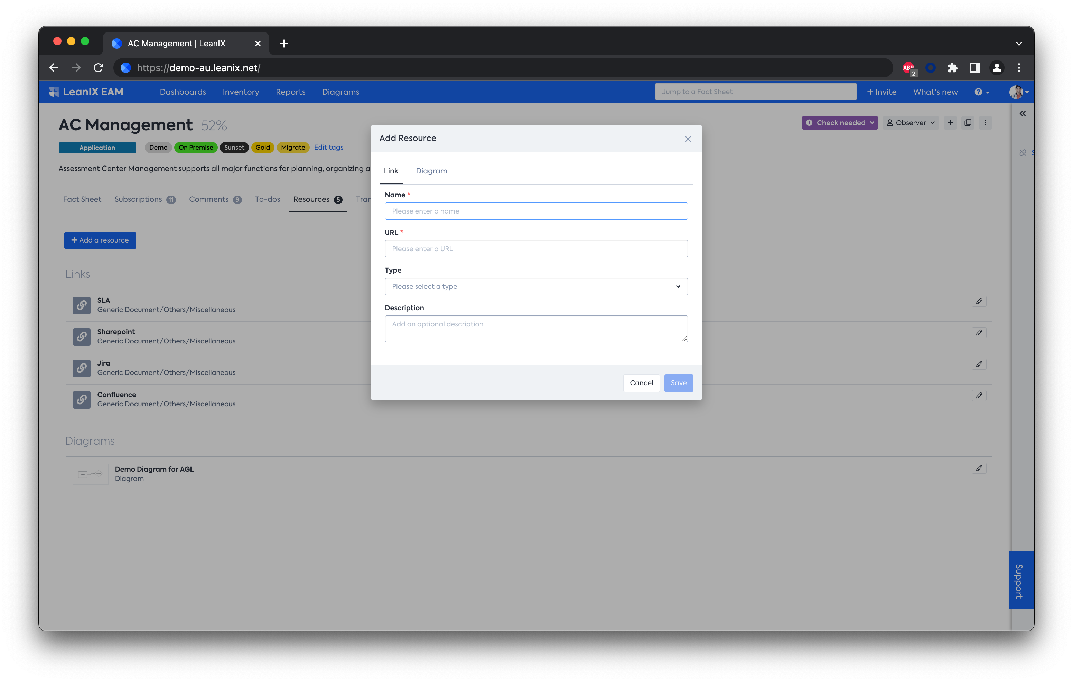The image size is (1073, 682).
Task: Click the browser address bar
Action: pos(503,68)
